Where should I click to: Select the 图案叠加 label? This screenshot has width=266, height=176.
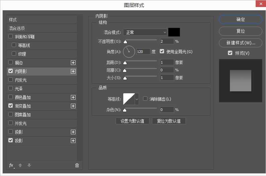point(23,115)
